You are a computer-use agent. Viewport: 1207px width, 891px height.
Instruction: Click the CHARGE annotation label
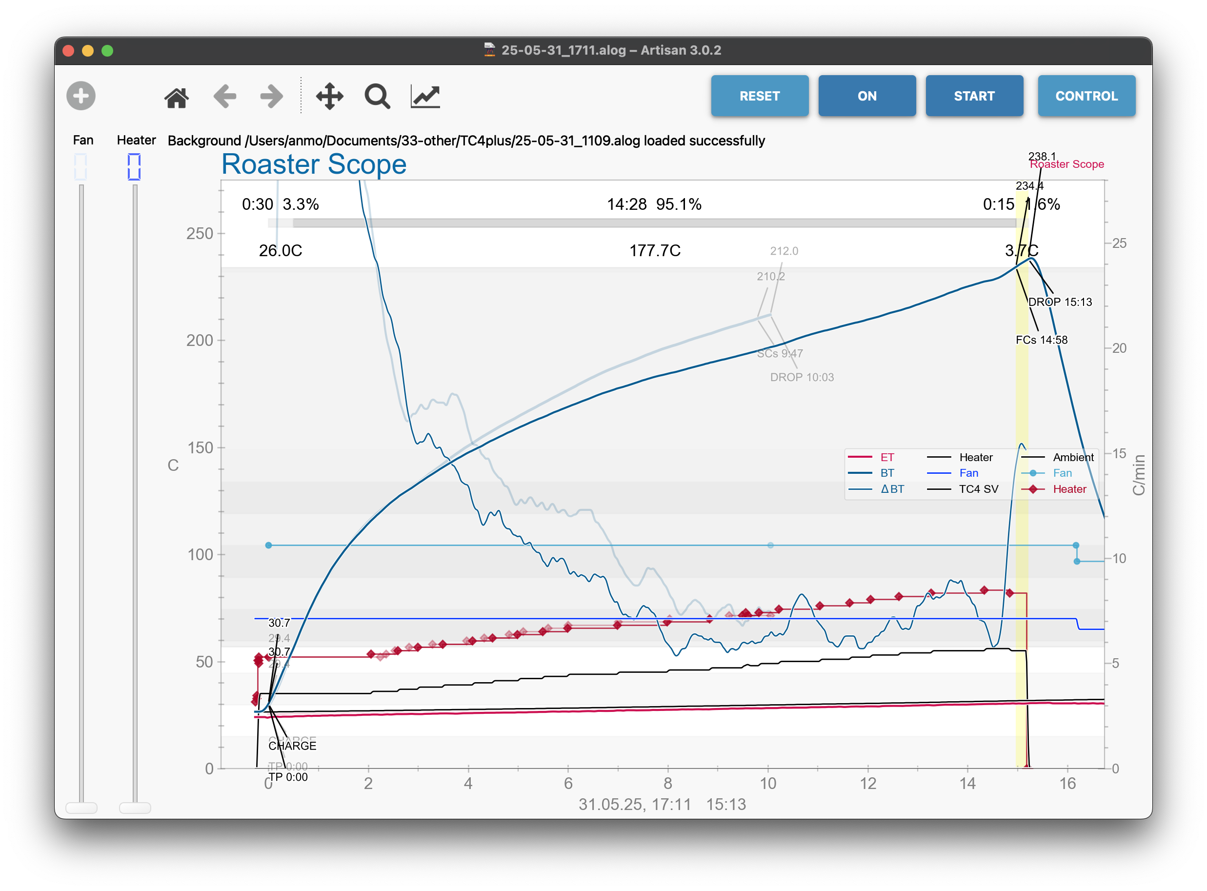click(x=292, y=746)
